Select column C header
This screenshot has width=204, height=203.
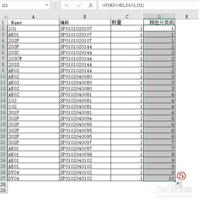click(127, 17)
